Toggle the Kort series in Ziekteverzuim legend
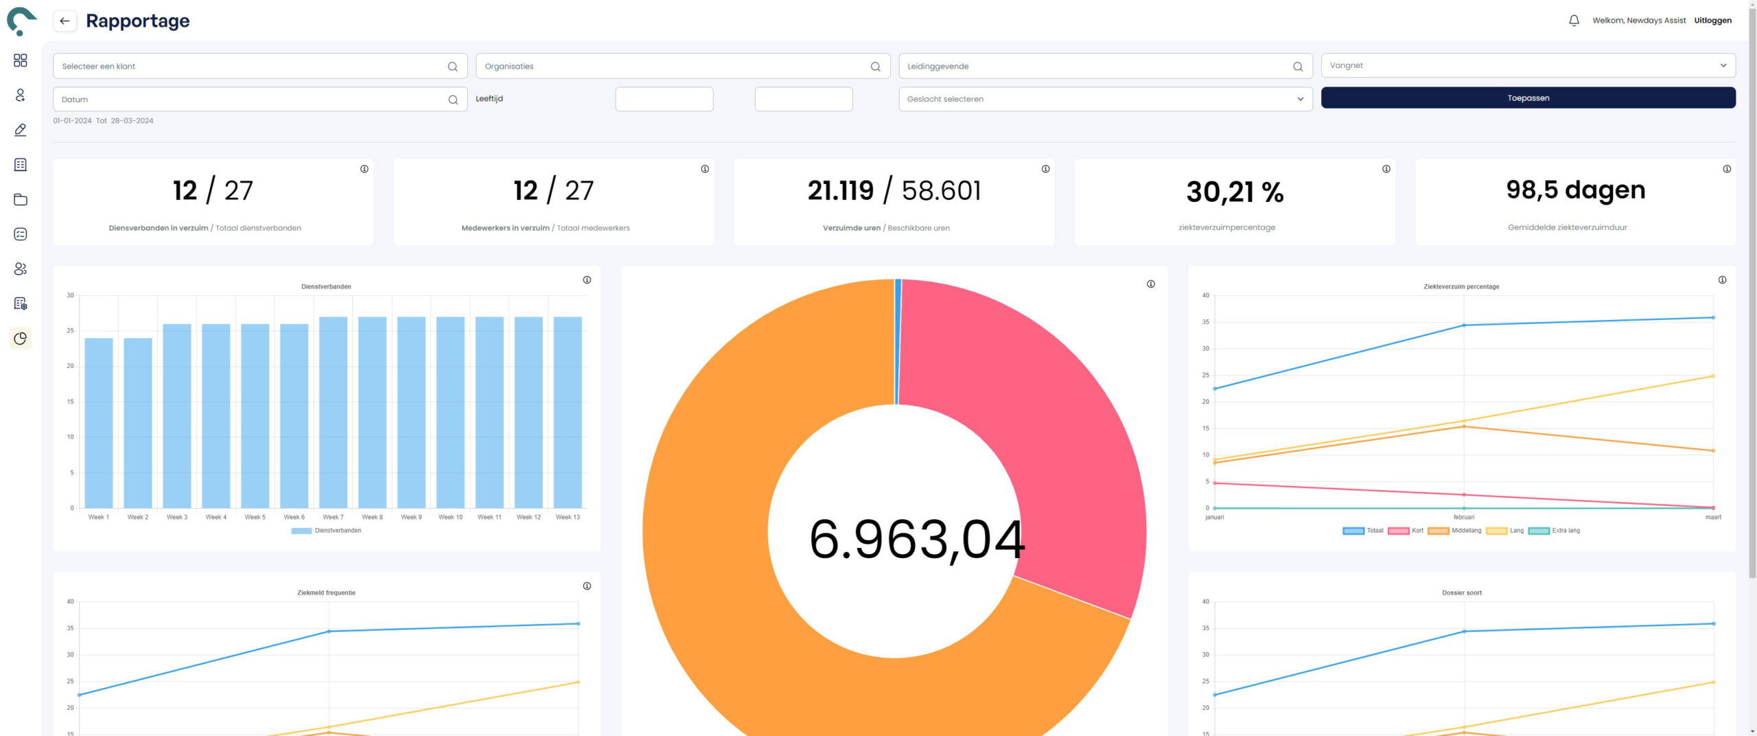 coord(1405,531)
